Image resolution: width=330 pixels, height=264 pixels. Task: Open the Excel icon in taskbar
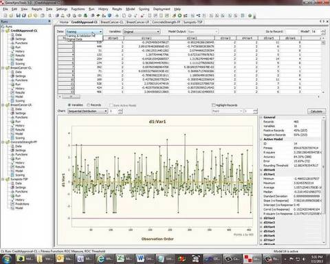pyautogui.click(x=120, y=259)
